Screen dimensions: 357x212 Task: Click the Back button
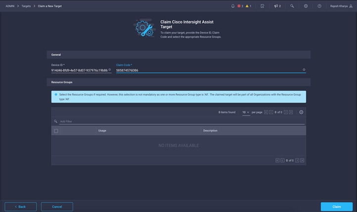click(x=20, y=207)
